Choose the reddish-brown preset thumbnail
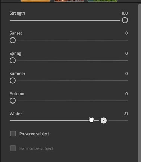This screenshot has width=141, height=162. click(x=69, y=1)
